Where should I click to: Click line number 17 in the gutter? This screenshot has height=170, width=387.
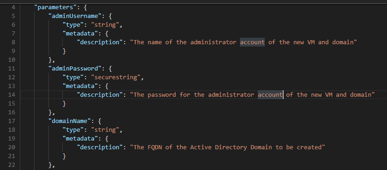(x=12, y=121)
